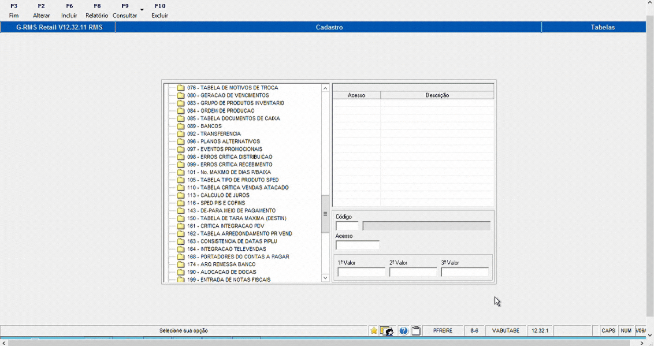This screenshot has width=654, height=346.
Task: Select tree item 110 - TABELA CRITICA VENDAS ATACADO
Action: pos(238,188)
